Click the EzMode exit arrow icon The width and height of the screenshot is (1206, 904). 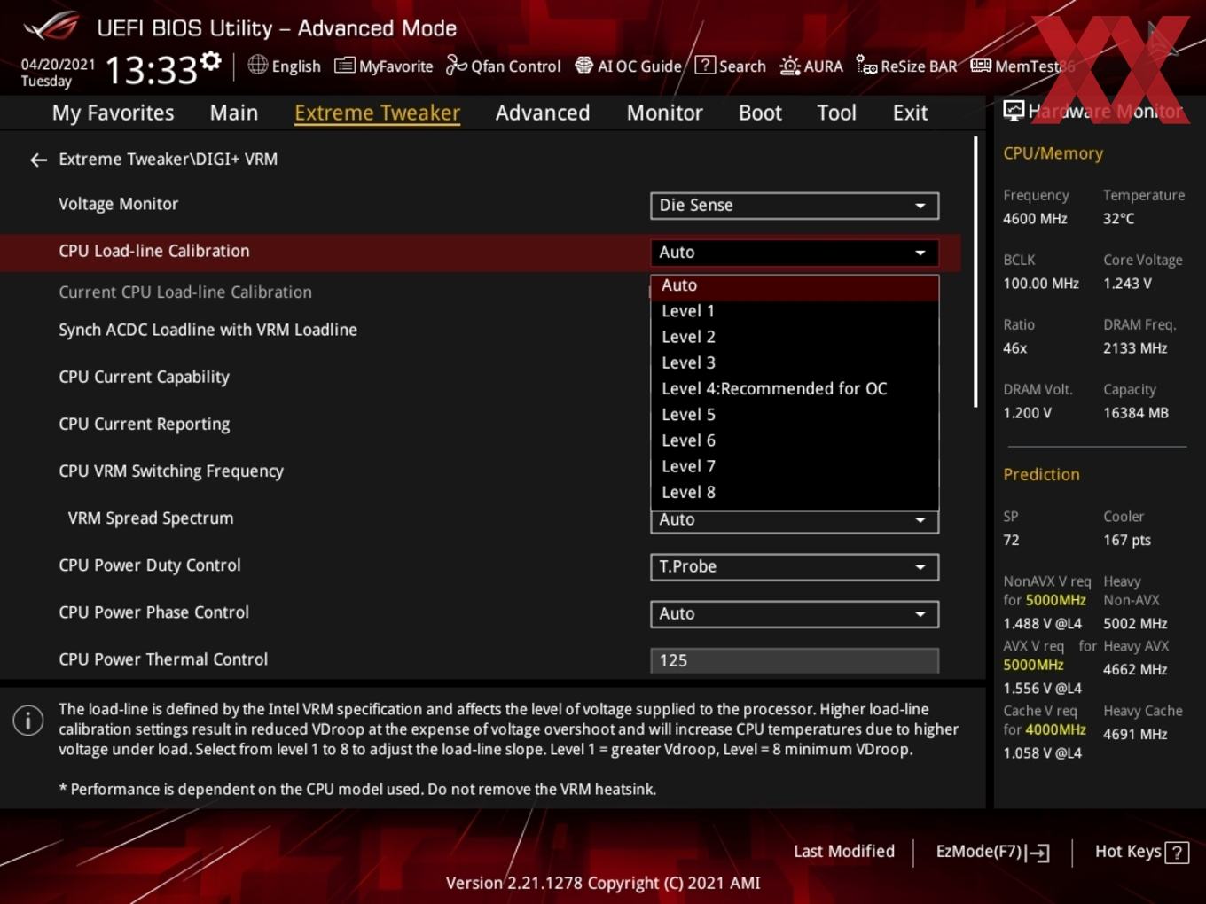pos(1038,853)
